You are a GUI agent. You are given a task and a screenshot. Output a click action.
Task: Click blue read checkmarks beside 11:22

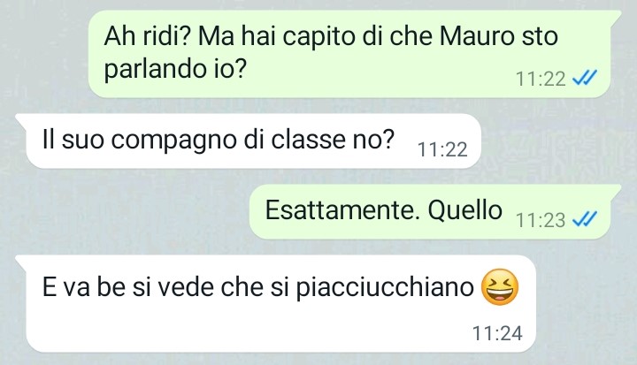click(x=585, y=77)
